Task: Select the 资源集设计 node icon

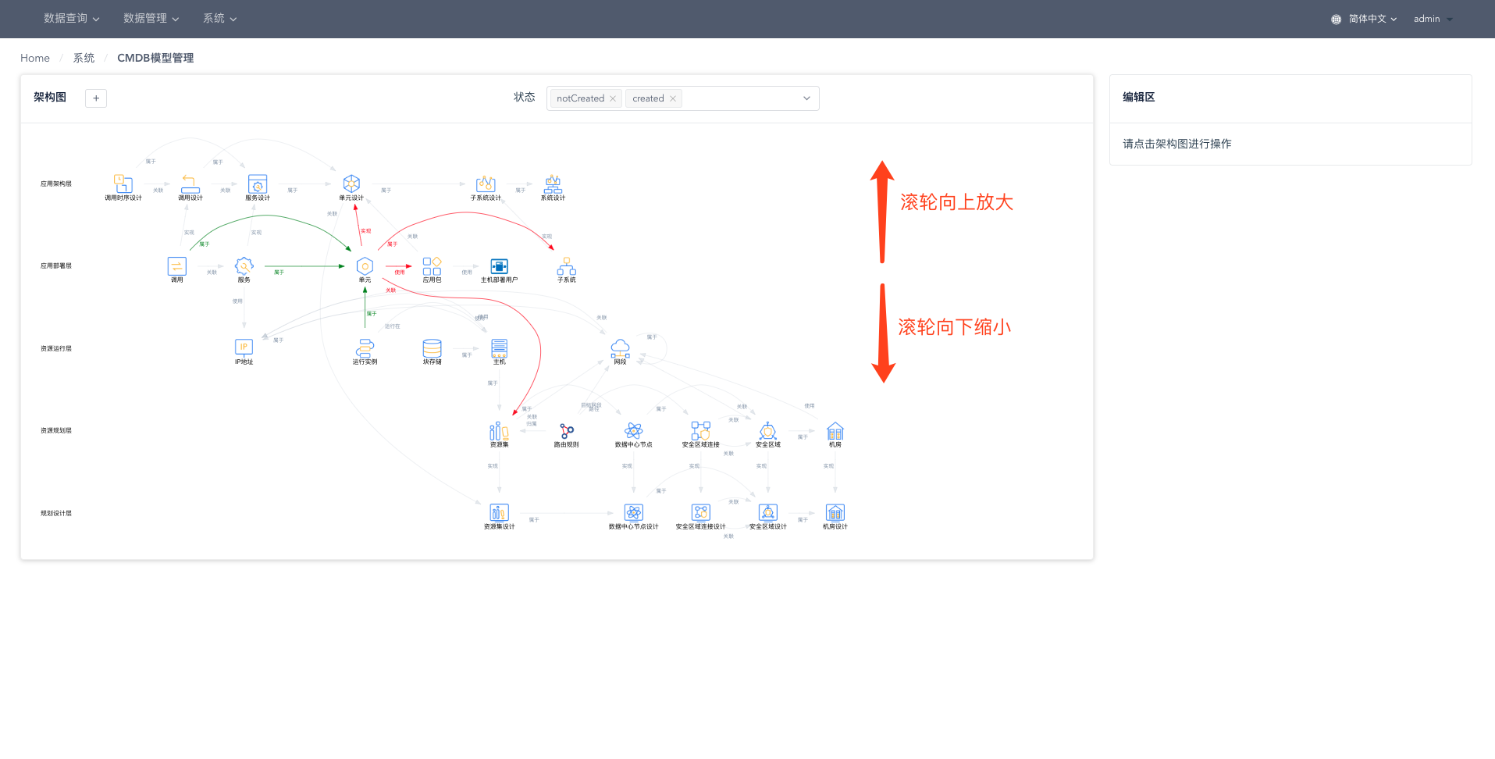Action: [x=499, y=512]
